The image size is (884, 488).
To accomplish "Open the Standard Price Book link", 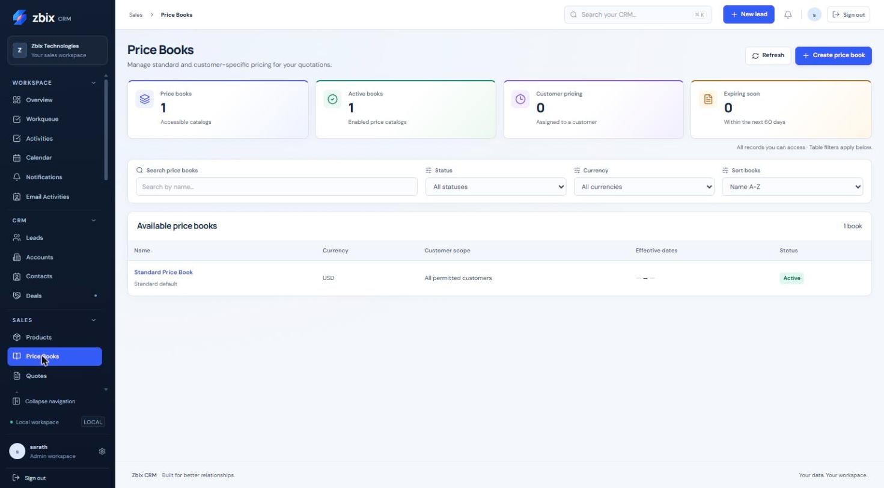I will click(163, 272).
